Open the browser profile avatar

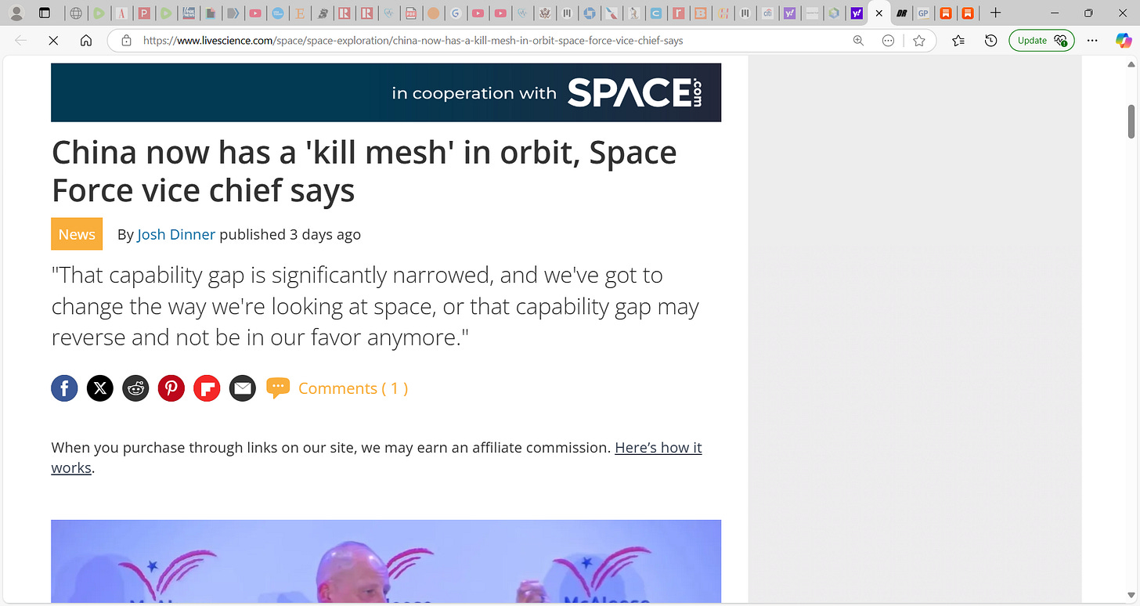[16, 13]
